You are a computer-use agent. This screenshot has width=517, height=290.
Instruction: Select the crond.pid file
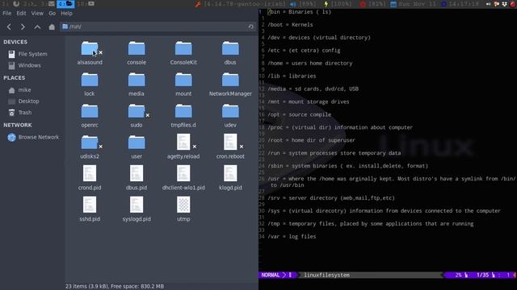tap(90, 178)
